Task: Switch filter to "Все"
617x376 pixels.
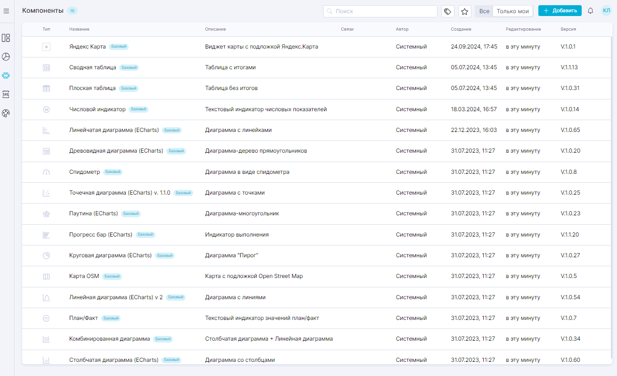Action: coord(484,11)
